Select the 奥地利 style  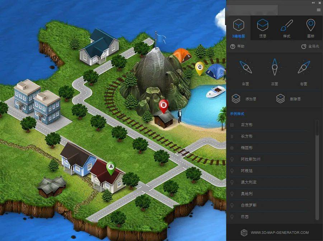coord(268,194)
